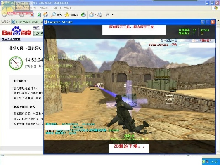Stop page loading in Internet Explorer toolbar
220x165 pixels.
click(32, 15)
